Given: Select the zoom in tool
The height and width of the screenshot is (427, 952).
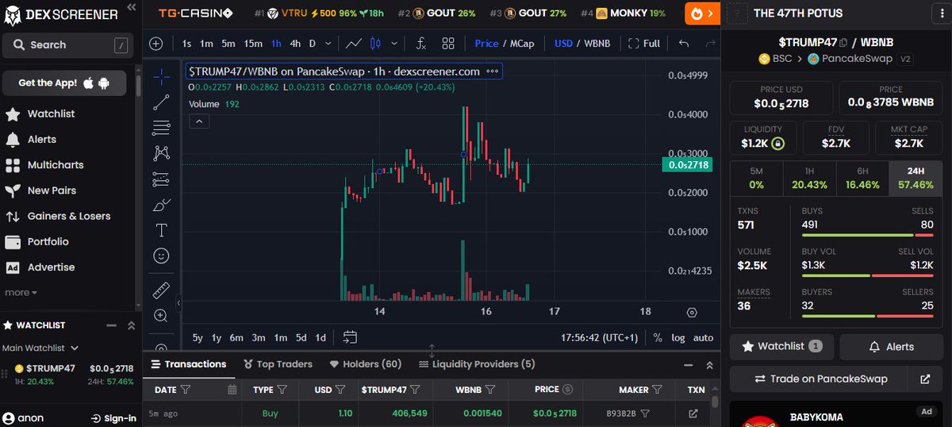Looking at the screenshot, I should tap(161, 315).
